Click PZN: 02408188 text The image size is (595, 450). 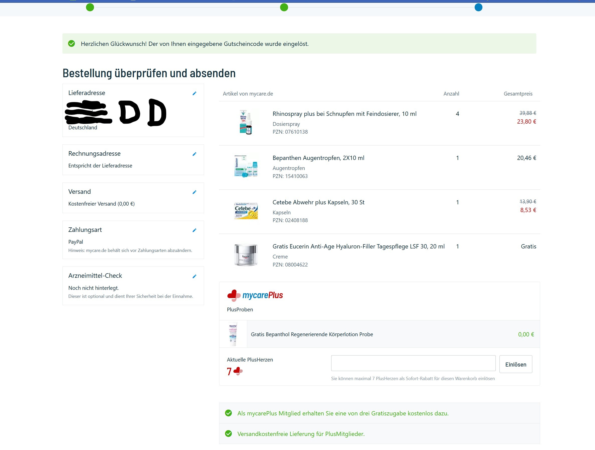tap(290, 220)
